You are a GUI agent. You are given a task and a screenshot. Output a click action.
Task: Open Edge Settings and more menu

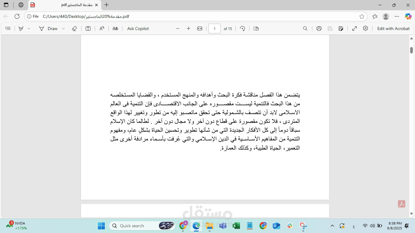[397, 16]
